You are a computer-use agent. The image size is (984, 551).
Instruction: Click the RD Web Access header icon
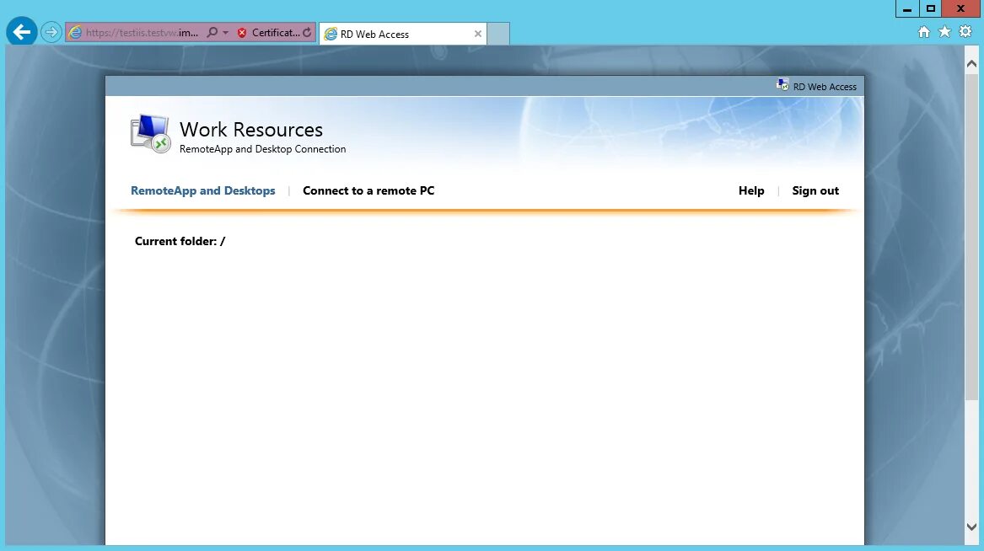click(782, 84)
